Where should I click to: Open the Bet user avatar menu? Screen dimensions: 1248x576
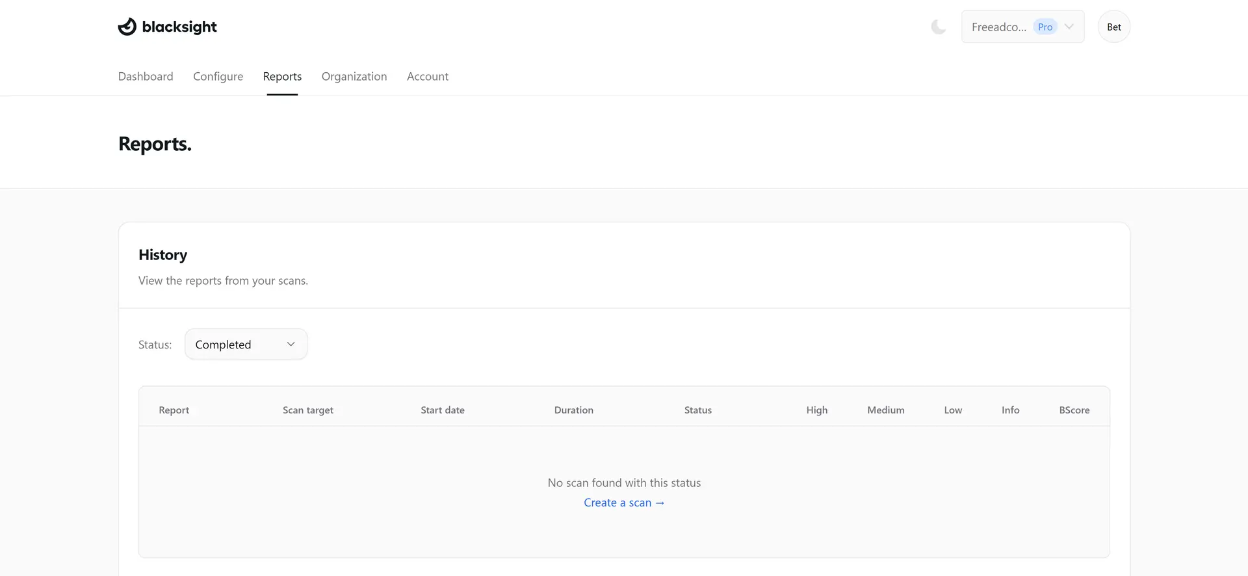click(1113, 27)
